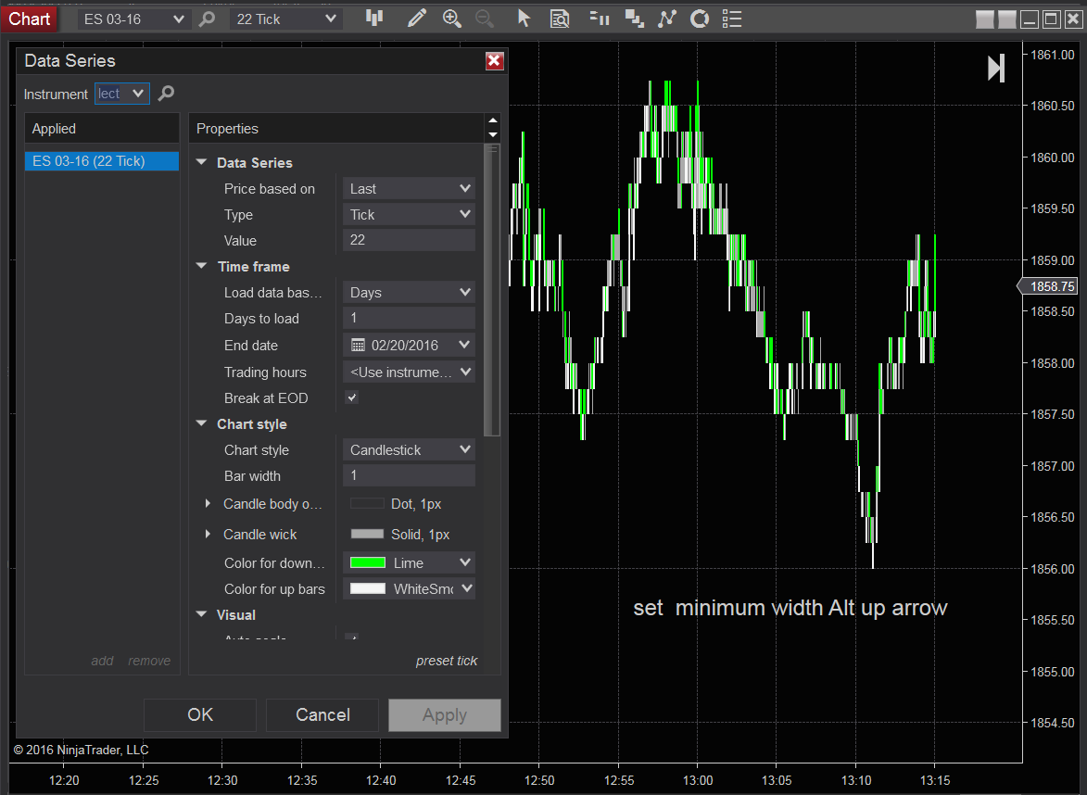The height and width of the screenshot is (795, 1087).
Task: Click the Bar width field
Action: point(409,475)
